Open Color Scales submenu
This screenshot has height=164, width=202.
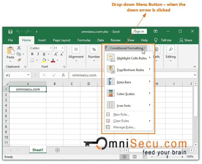pos(129,94)
